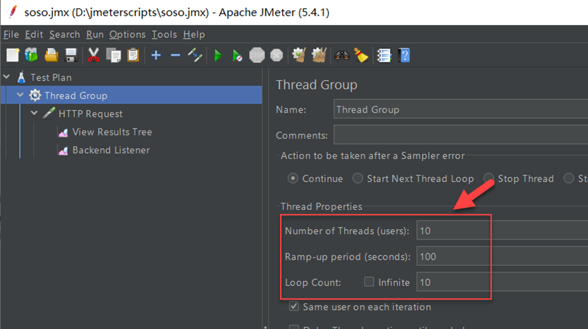This screenshot has width=588, height=329.
Task: Click the Ramp-up period (seconds) label
Action: coord(347,256)
